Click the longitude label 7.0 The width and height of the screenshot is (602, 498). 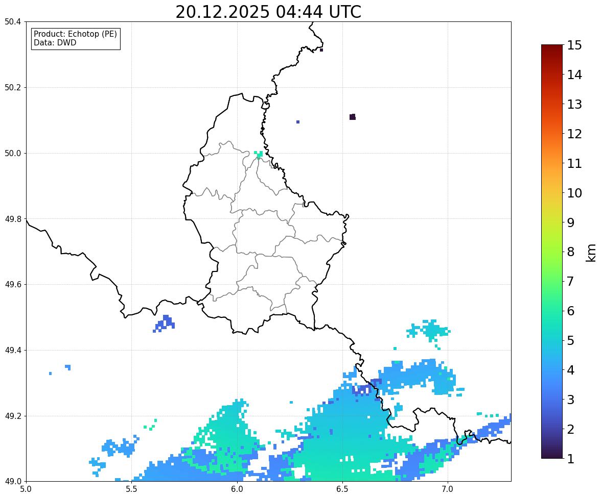pyautogui.click(x=448, y=489)
